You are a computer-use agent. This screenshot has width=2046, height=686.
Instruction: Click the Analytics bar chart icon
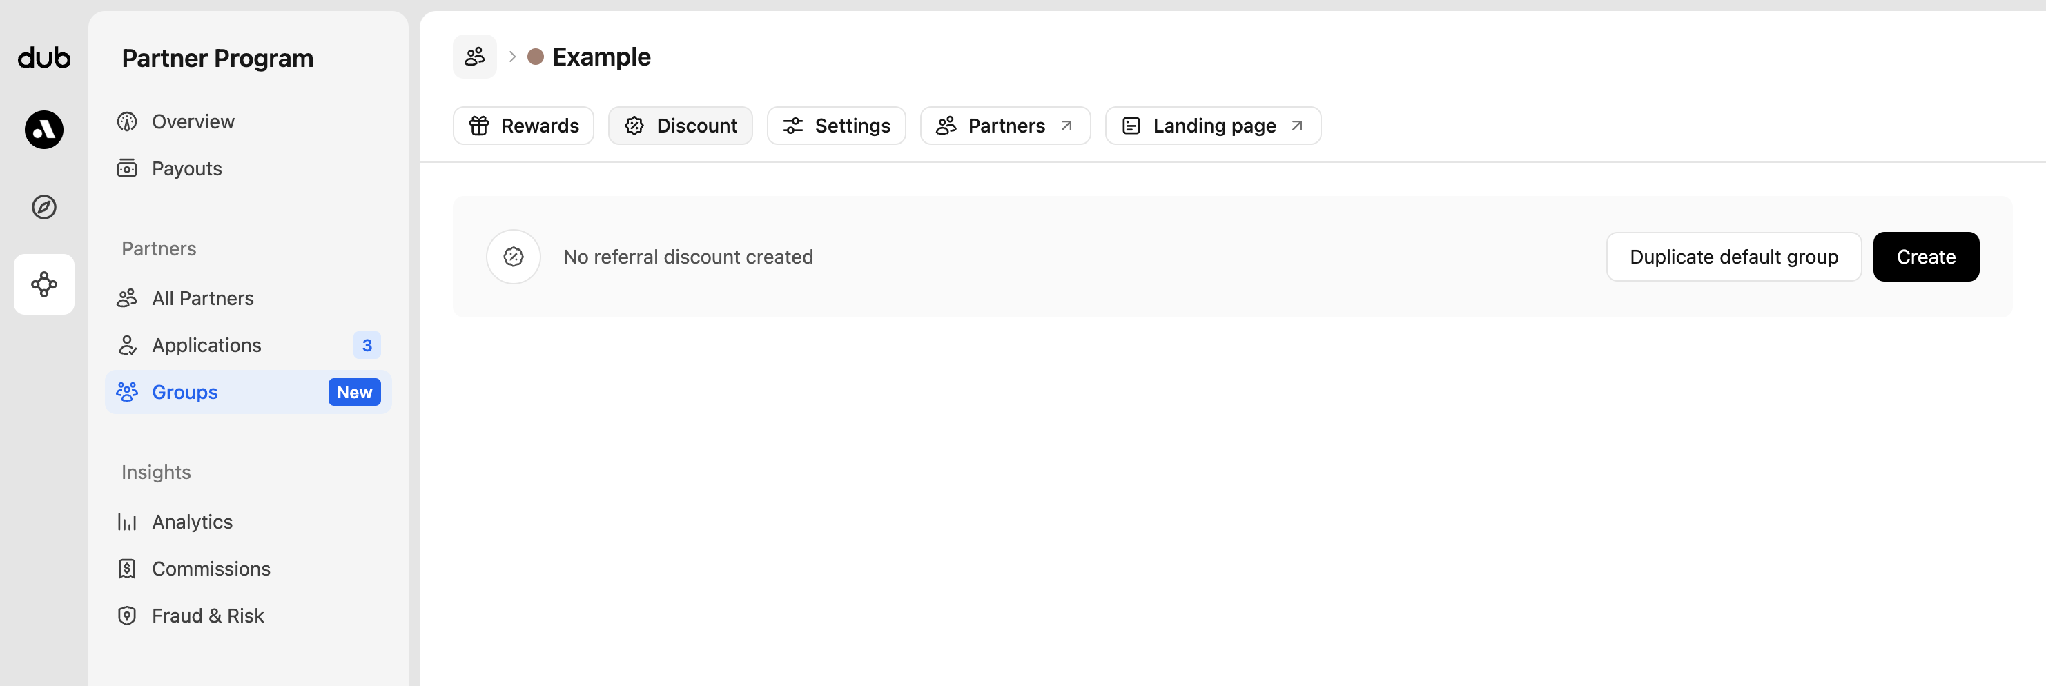[127, 522]
